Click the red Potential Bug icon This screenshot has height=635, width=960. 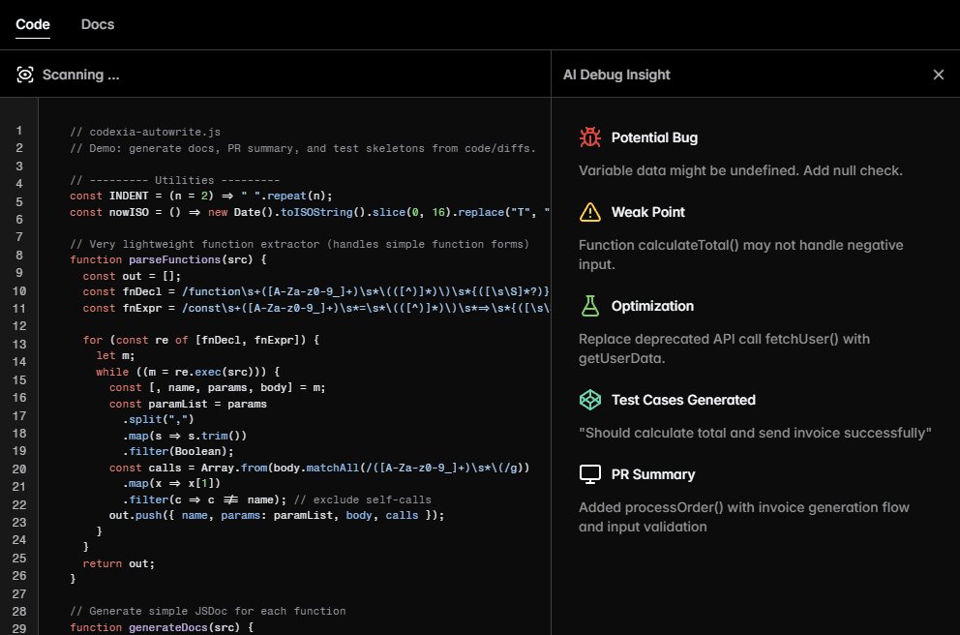click(590, 137)
